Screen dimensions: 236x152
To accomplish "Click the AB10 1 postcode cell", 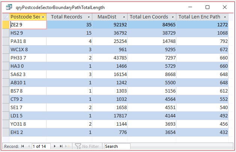I will [28, 83].
